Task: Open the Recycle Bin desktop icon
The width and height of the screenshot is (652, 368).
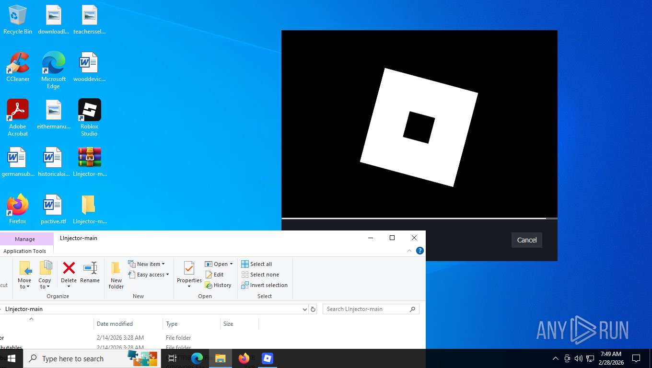Action: pyautogui.click(x=18, y=20)
